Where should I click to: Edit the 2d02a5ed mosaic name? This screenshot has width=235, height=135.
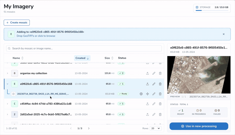tap(154, 114)
